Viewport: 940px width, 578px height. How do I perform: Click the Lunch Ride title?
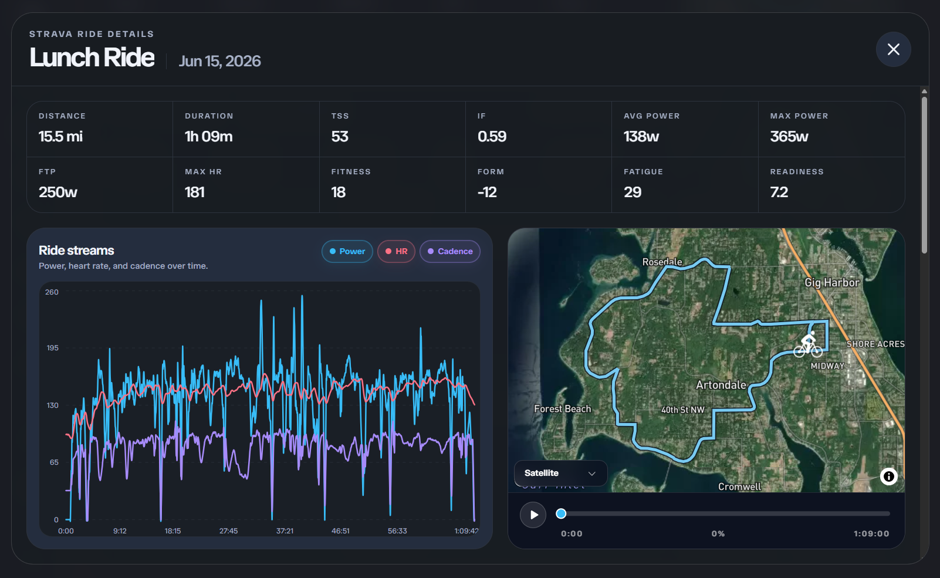tap(92, 58)
